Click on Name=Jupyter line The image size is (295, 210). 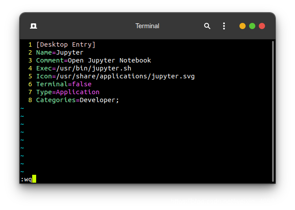point(60,52)
